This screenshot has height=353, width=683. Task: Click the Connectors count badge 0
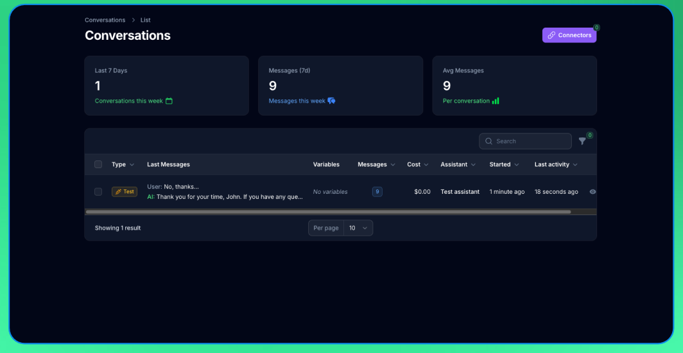(597, 28)
